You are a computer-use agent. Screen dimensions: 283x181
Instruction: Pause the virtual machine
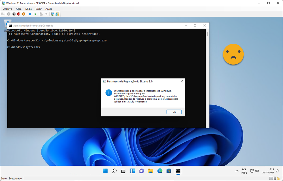(30, 14)
